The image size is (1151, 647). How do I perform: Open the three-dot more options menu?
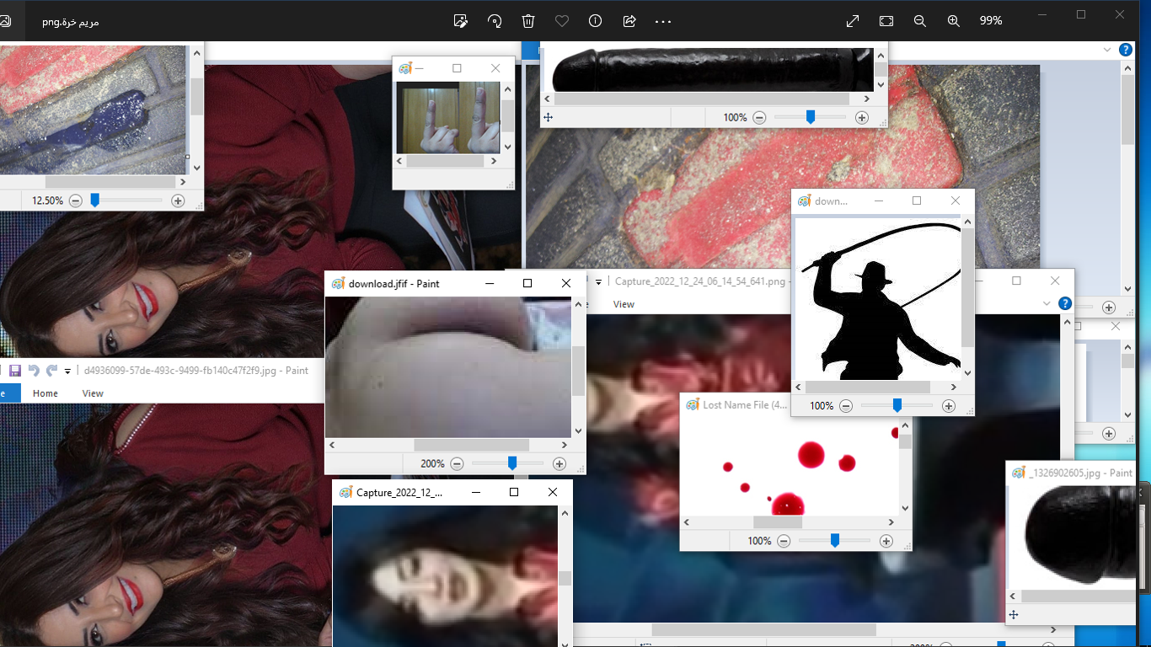tap(663, 21)
